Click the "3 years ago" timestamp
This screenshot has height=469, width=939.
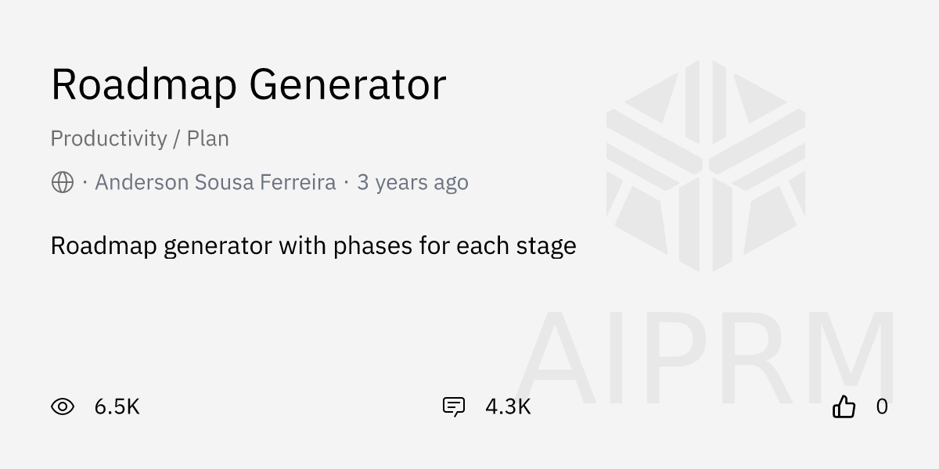pyautogui.click(x=412, y=183)
